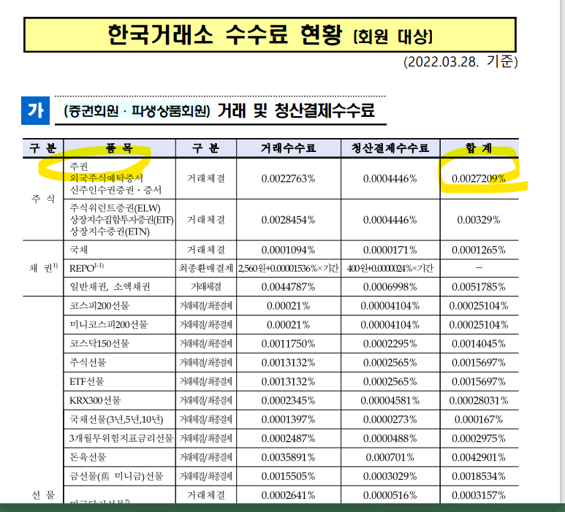Viewport: 565px width, 512px height.
Task: Click the '국채' row label
Action: (78, 250)
